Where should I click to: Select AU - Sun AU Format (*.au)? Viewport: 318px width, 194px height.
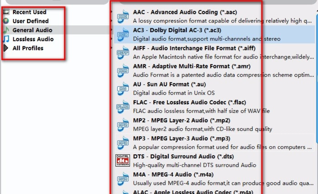(x=169, y=84)
